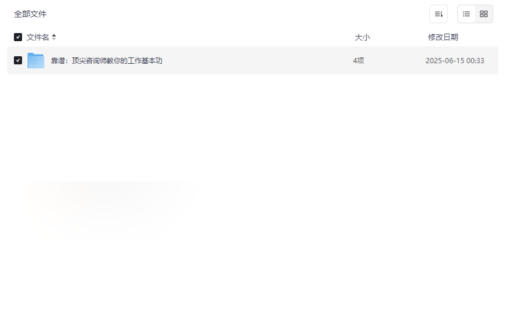This screenshot has height=312, width=507.
Task: Click the 4项 size entry
Action: [x=358, y=60]
